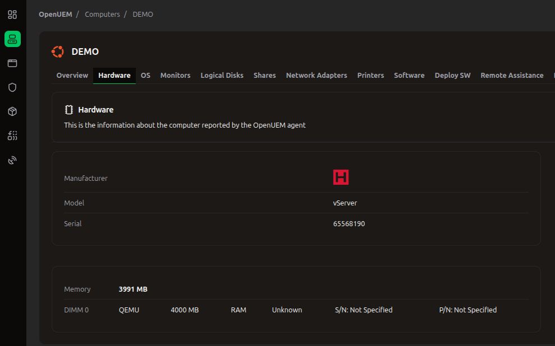555x346 pixels.
Task: Click the DEMO computer title
Action: click(x=85, y=52)
